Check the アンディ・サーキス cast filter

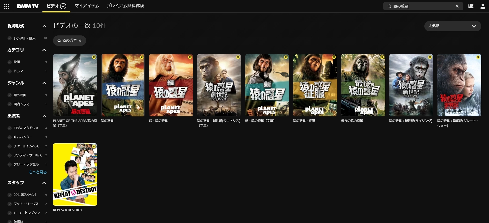pyautogui.click(x=10, y=155)
